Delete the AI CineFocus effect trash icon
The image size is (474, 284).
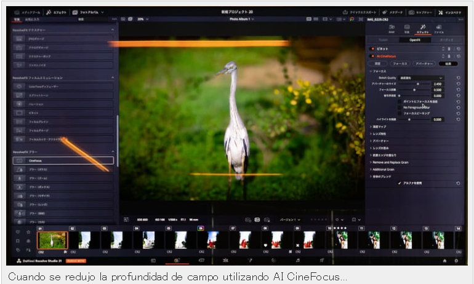point(449,56)
